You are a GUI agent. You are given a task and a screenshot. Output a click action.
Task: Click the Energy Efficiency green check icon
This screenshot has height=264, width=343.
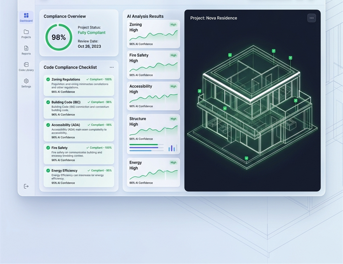coord(48,170)
